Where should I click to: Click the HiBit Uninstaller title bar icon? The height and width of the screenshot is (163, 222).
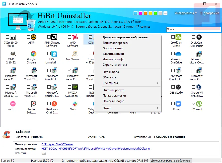(4, 4)
